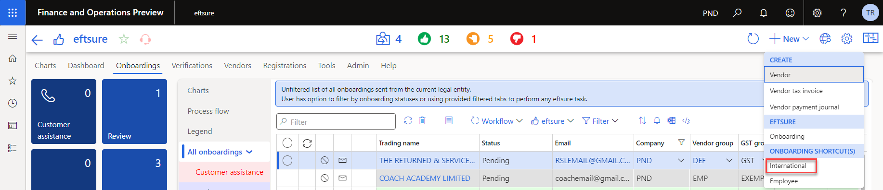The height and width of the screenshot is (190, 883).
Task: Open Company dropdown for PND first row
Action: (x=681, y=160)
